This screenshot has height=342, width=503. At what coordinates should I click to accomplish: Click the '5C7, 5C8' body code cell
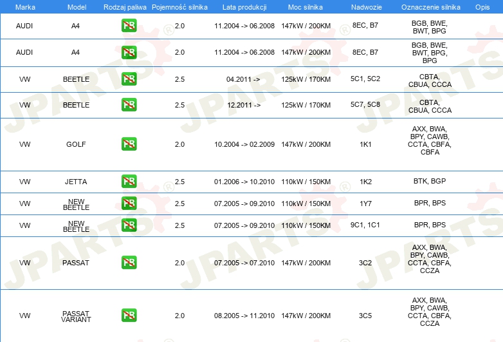tap(365, 104)
